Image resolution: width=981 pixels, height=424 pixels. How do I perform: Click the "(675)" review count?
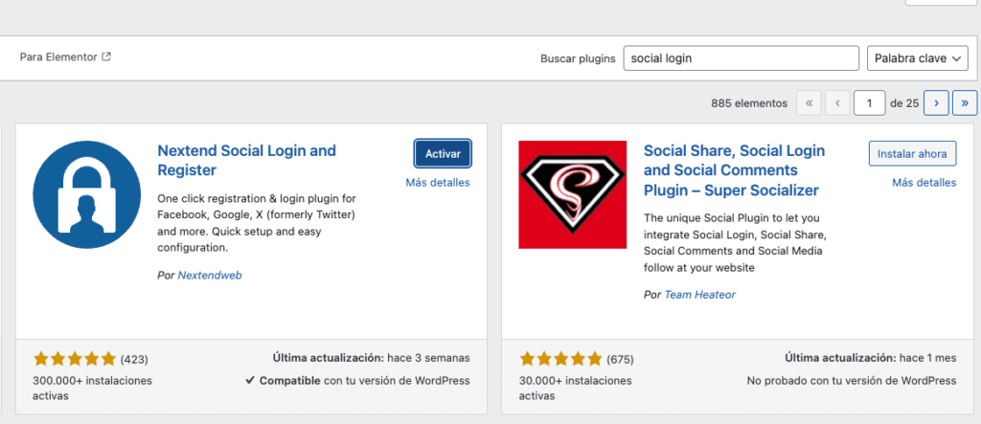620,360
